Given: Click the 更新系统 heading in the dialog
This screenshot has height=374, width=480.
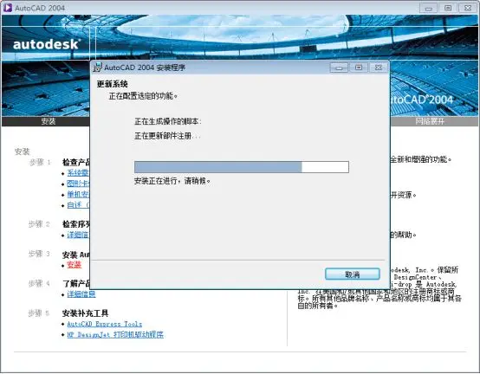Looking at the screenshot, I should coord(112,84).
